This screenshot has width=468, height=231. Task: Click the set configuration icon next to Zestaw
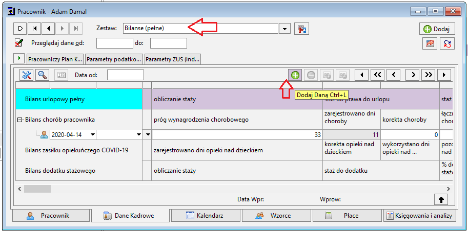point(301,29)
